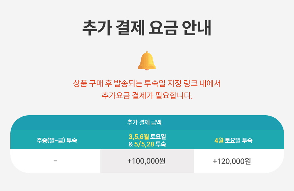Click 토요일 next to yellow 3,5,6월
This screenshot has height=191, width=294.
[x=158, y=137]
